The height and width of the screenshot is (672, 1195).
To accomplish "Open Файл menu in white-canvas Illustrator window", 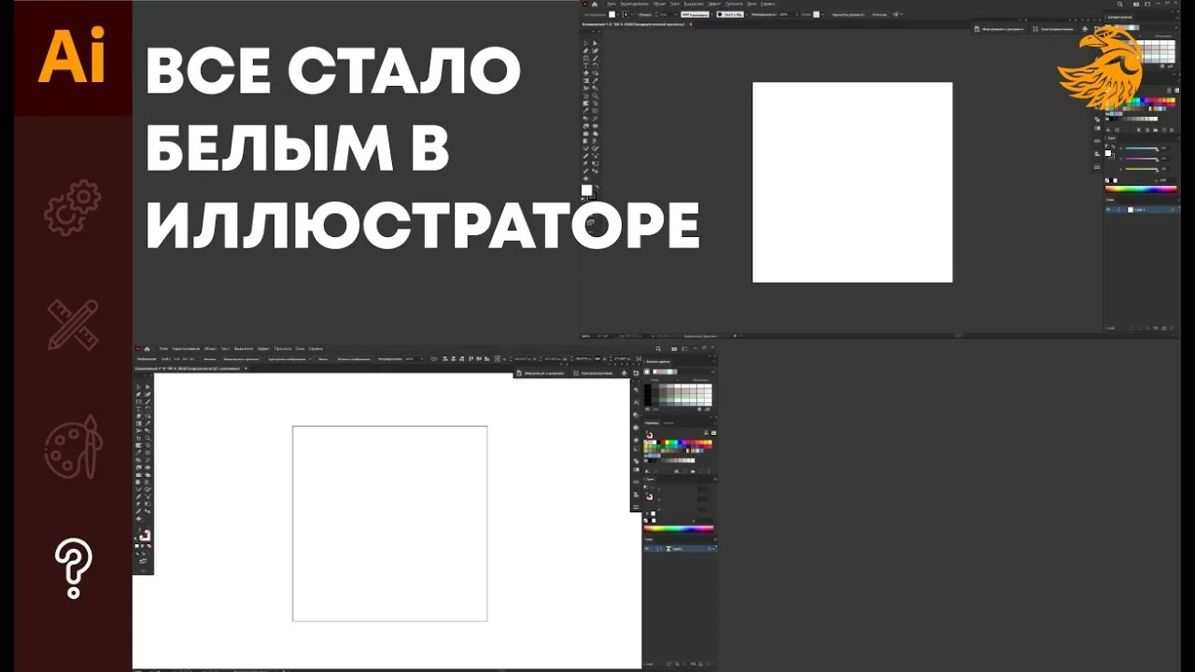I will coord(163,348).
